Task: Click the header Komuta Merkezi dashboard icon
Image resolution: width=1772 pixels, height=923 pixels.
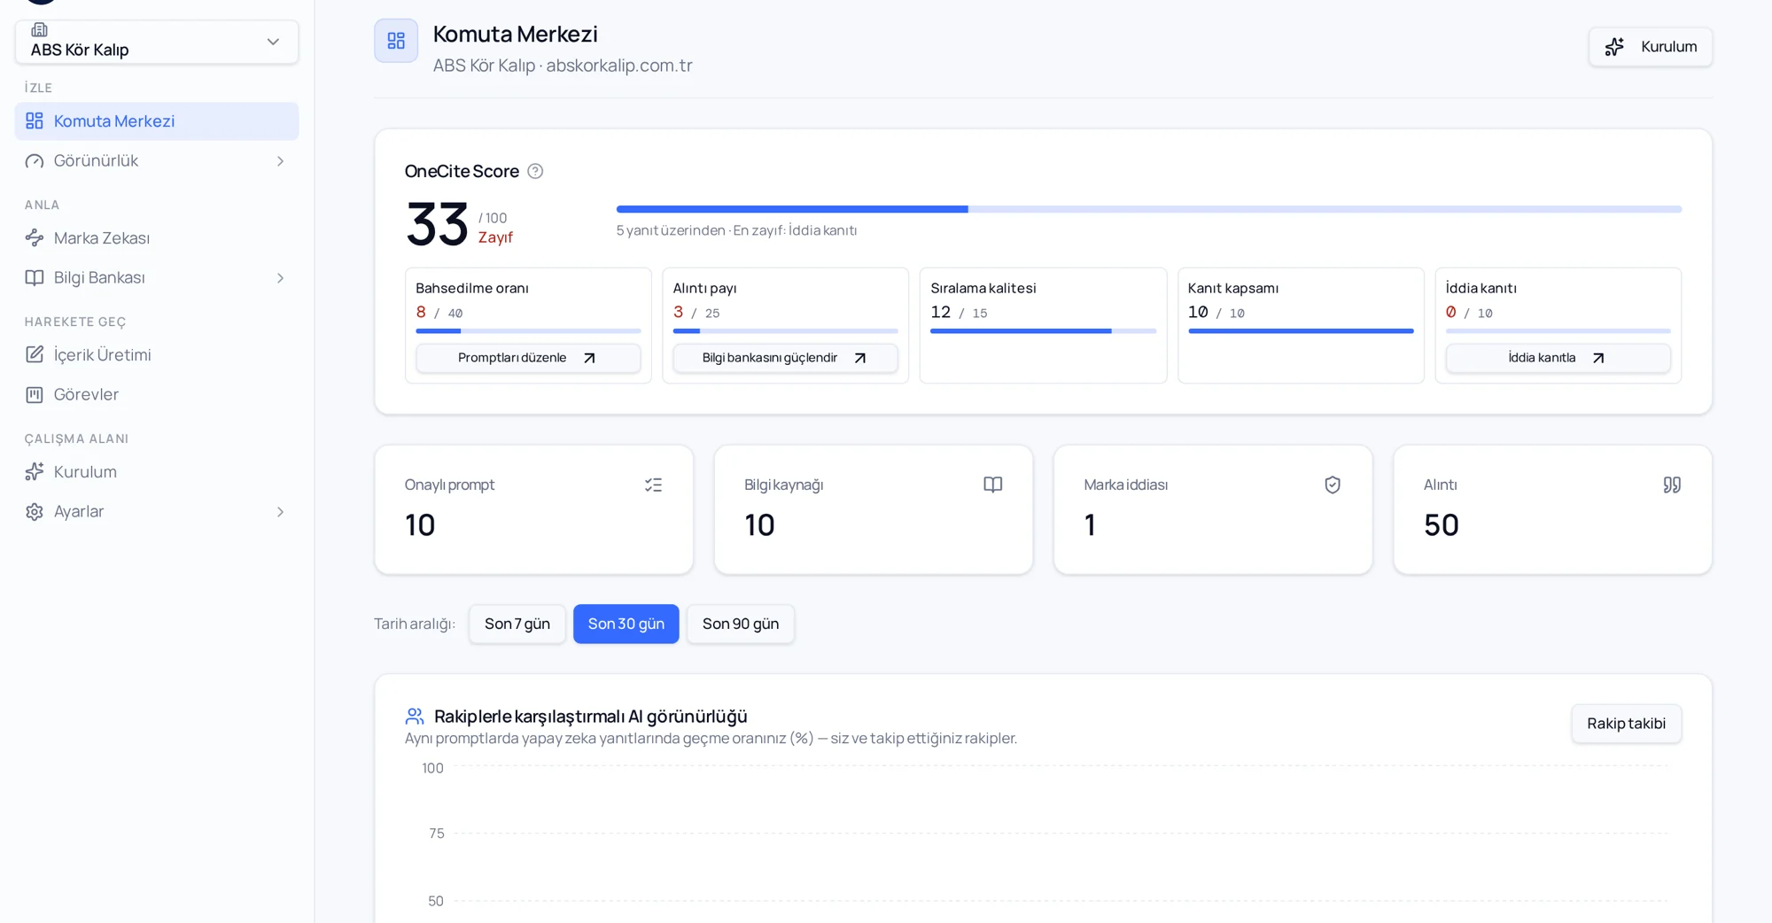Action: pos(396,41)
